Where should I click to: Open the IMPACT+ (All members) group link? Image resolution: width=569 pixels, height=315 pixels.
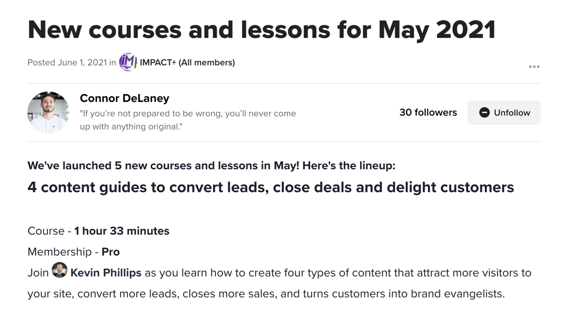coord(187,62)
